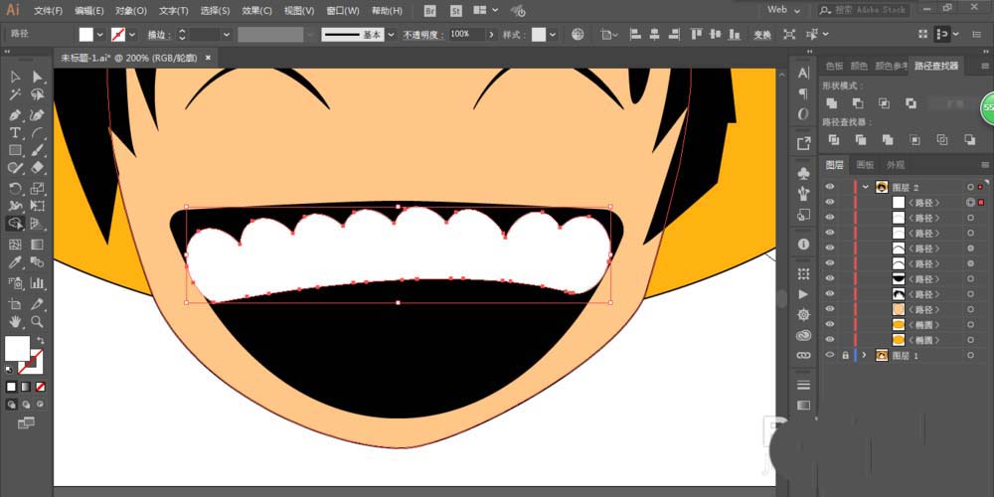The image size is (994, 497).
Task: Open the 效果(C) menu
Action: [x=256, y=11]
